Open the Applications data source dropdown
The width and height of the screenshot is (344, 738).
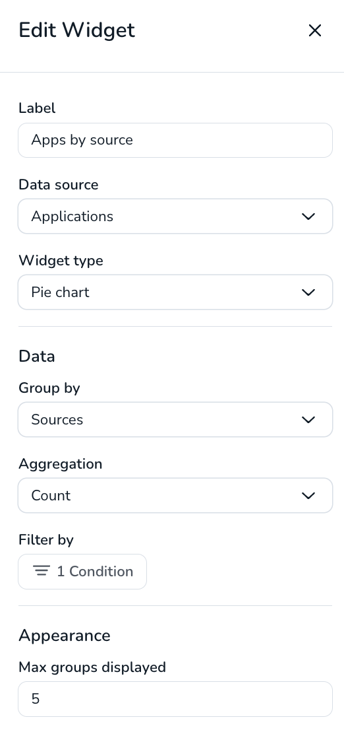[175, 217]
